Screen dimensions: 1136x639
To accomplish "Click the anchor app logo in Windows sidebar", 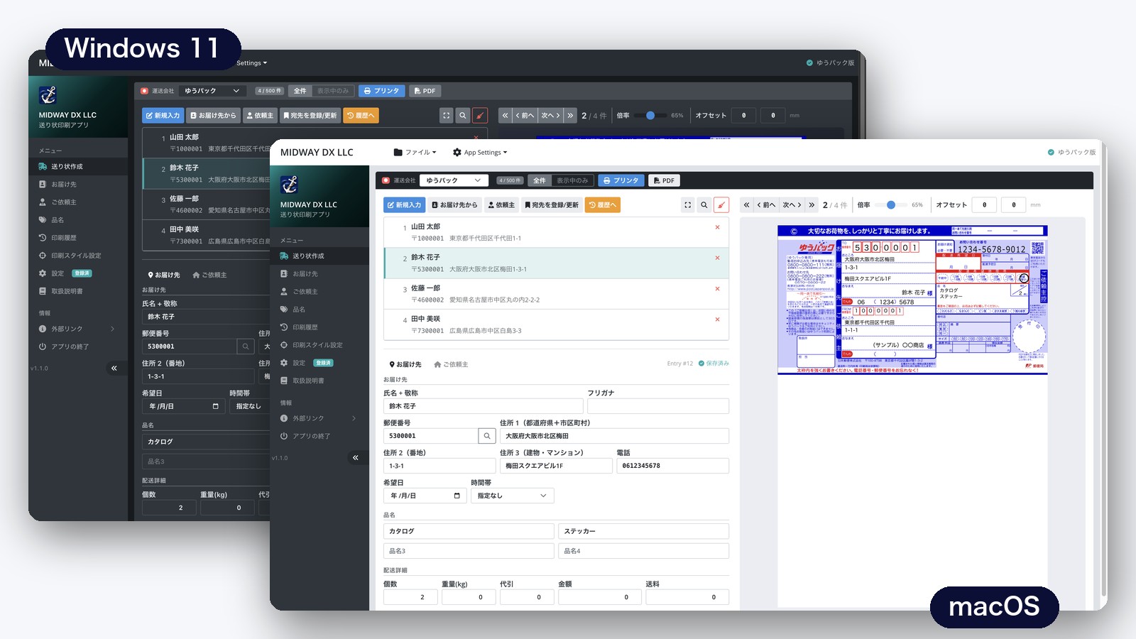I will pos(48,94).
